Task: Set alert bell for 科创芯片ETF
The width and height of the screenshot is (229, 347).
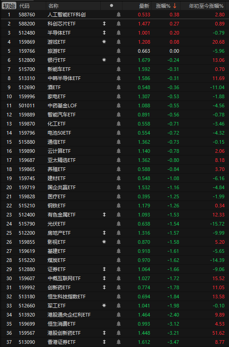Action: click(x=118, y=24)
